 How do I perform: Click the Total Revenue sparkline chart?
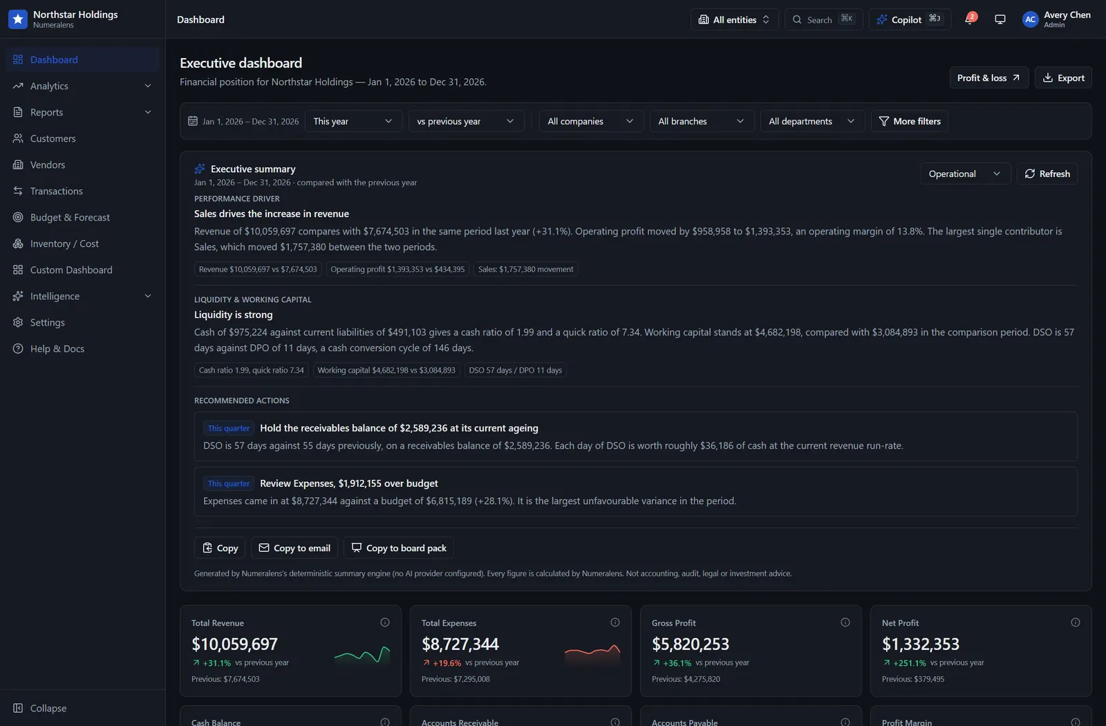[362, 654]
